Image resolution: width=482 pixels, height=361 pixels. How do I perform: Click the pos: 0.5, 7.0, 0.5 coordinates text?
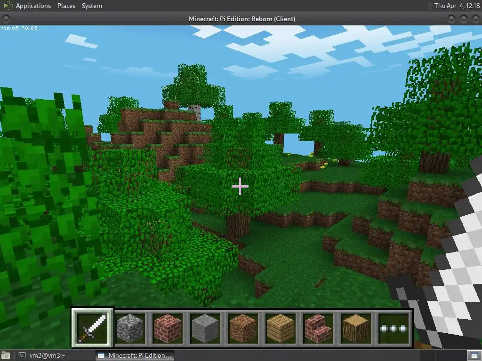19,28
